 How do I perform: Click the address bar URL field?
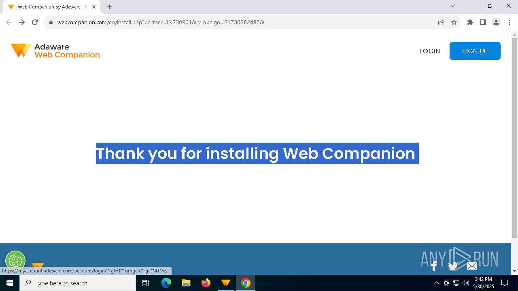click(x=243, y=22)
